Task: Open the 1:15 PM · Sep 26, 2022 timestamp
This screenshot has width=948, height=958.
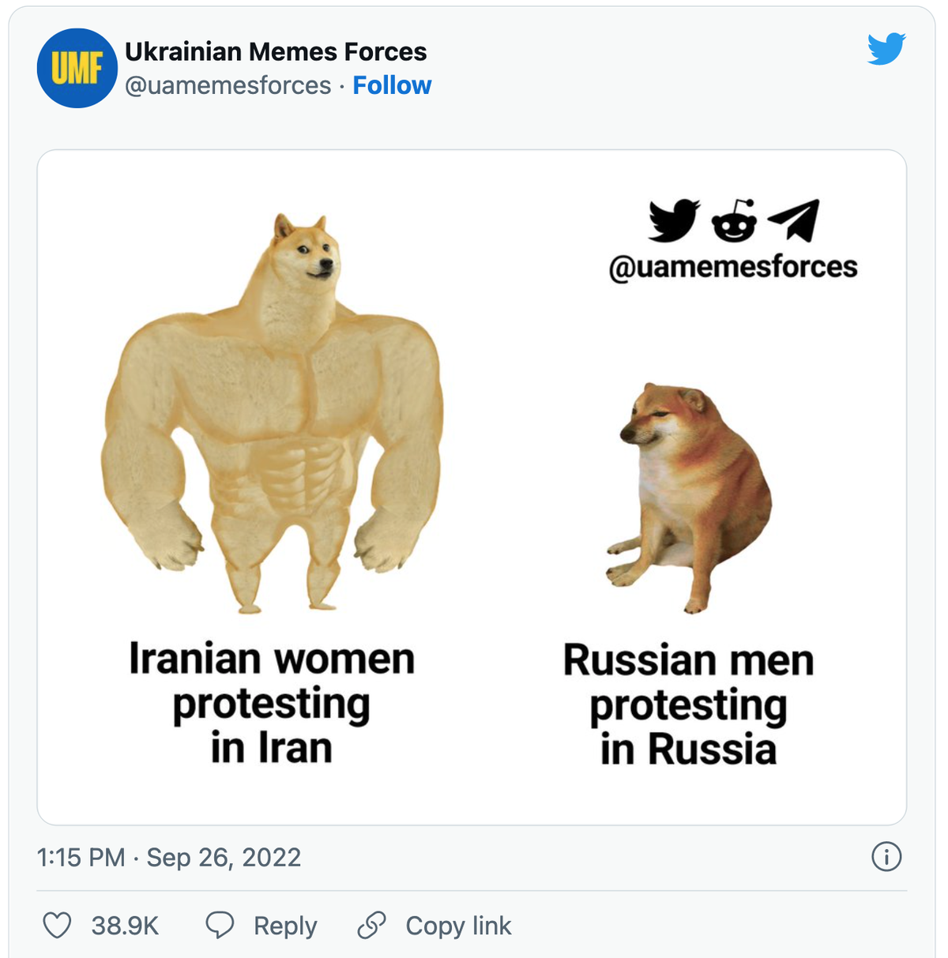Action: 169,857
